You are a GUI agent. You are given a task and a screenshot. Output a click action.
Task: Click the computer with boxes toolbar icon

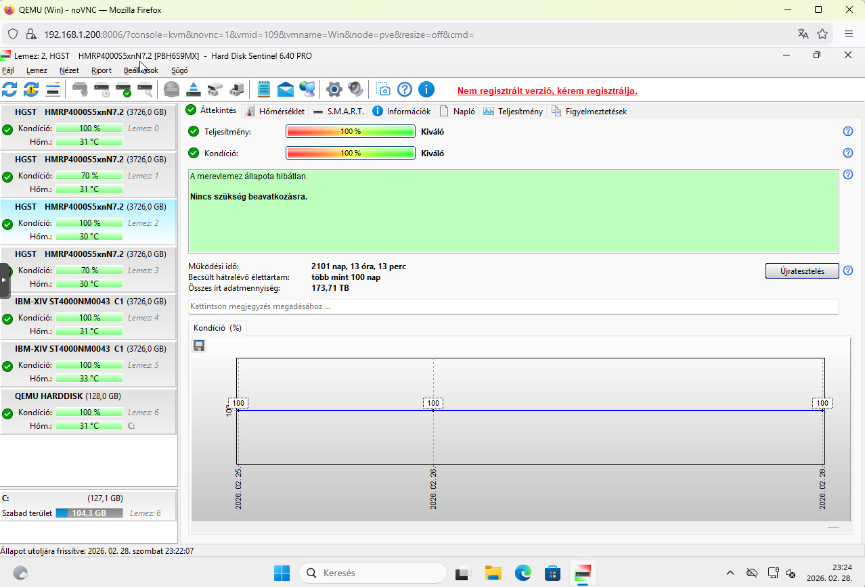236,89
